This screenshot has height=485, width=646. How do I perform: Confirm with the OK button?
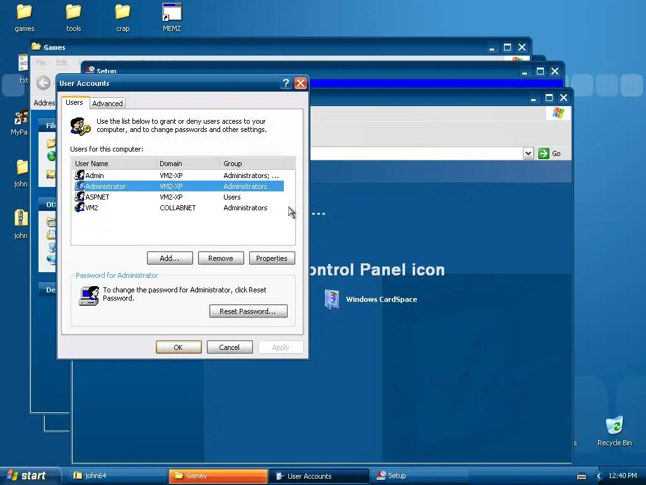179,347
